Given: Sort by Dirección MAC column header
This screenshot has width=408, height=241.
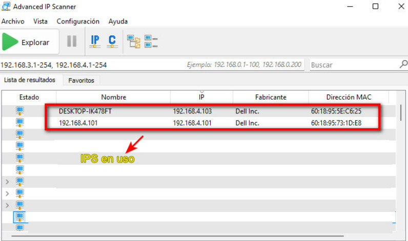Looking at the screenshot, I should click(x=349, y=97).
